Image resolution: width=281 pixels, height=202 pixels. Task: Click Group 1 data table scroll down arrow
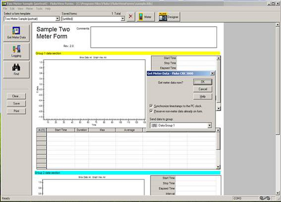point(218,167)
